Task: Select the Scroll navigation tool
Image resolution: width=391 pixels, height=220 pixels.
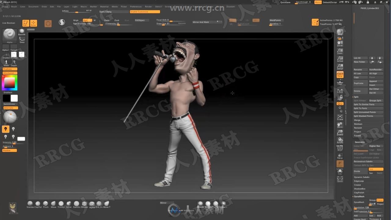Action: pos(340,43)
